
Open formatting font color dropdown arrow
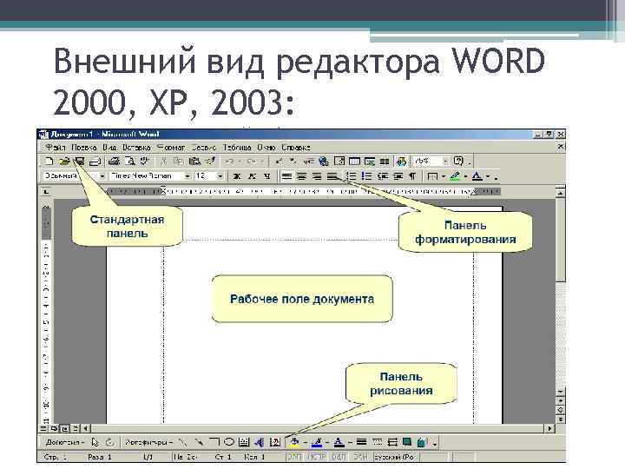click(x=488, y=176)
